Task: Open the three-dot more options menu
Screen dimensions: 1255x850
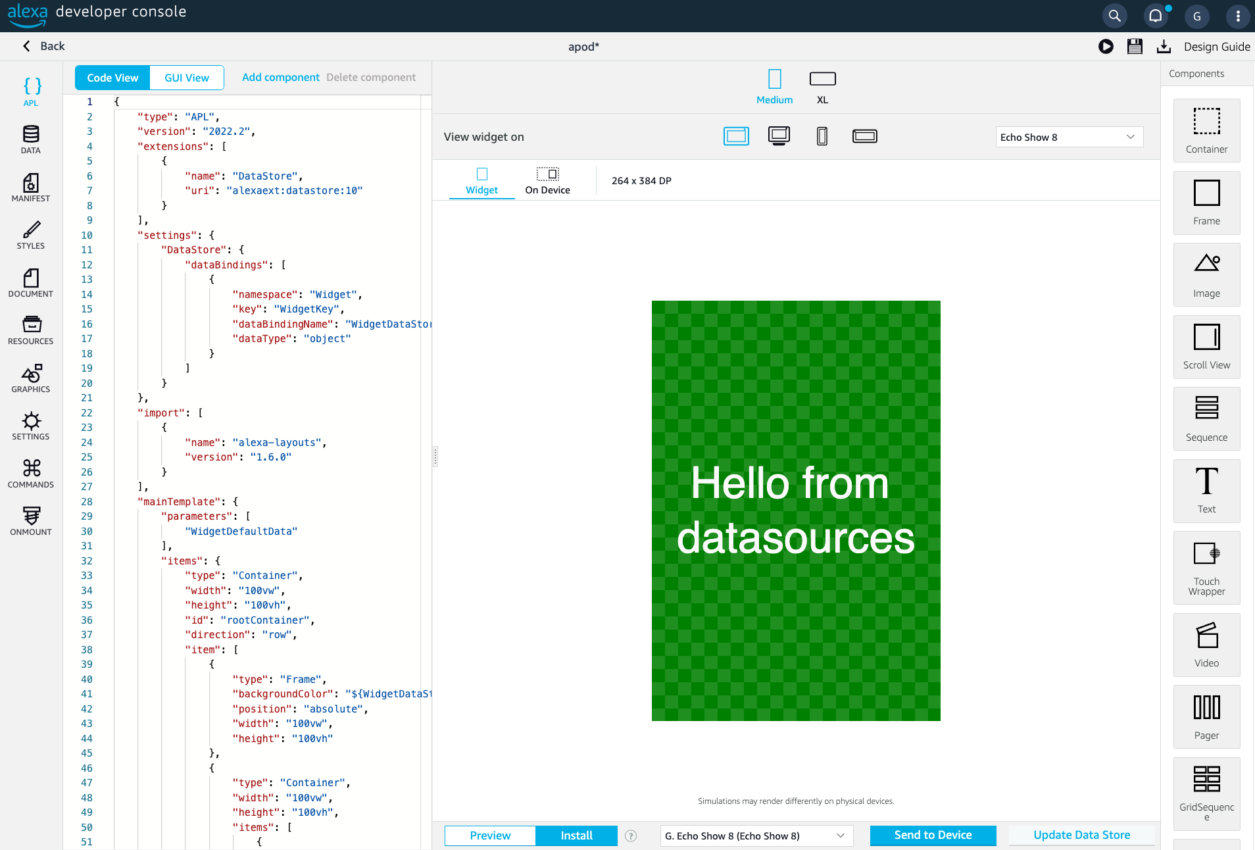Action: click(x=1238, y=16)
